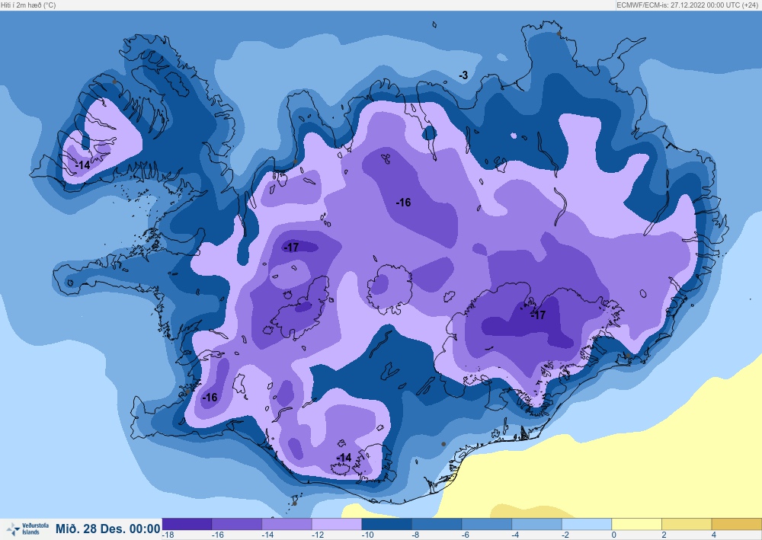Click the station dot on the island off the south coast
The image size is (762, 540).
[x=294, y=503]
